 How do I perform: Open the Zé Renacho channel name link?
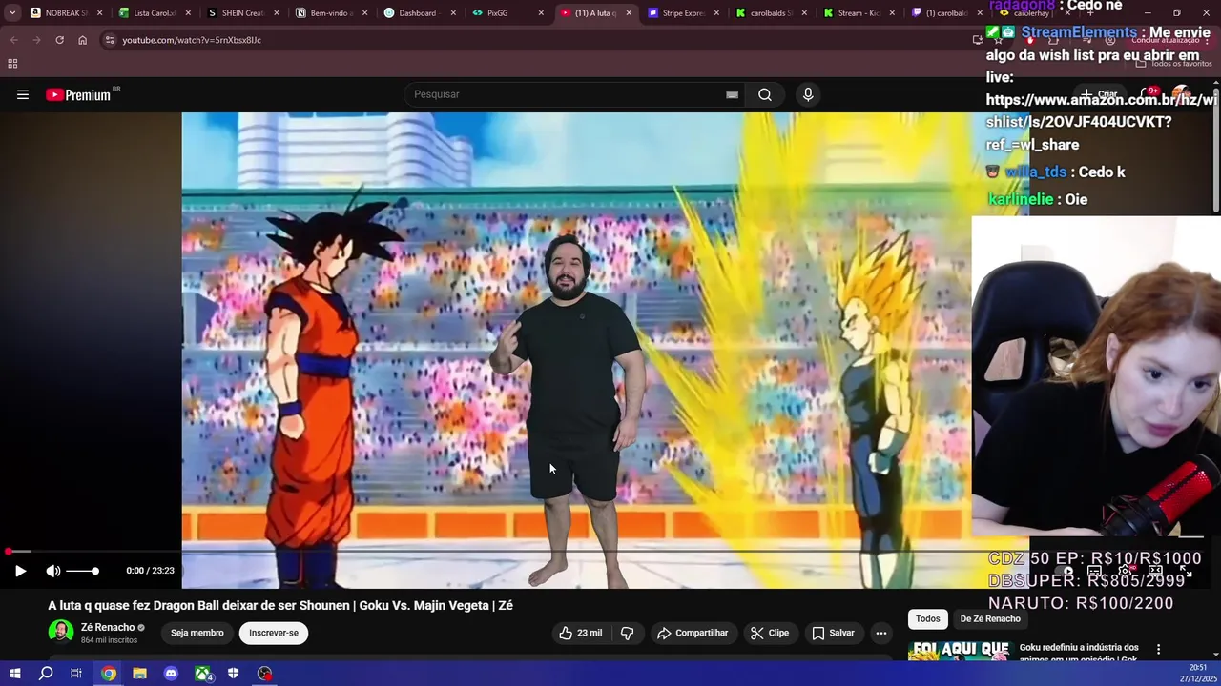point(108,627)
